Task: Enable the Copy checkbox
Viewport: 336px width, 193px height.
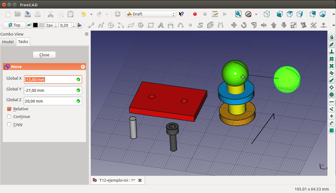Action: [x=9, y=124]
